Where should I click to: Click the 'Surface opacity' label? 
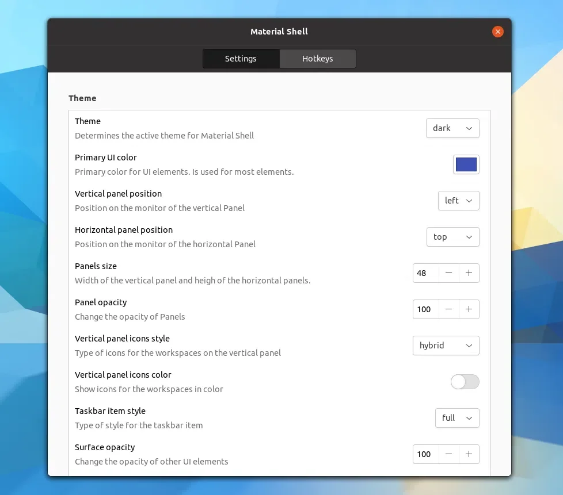tap(105, 447)
